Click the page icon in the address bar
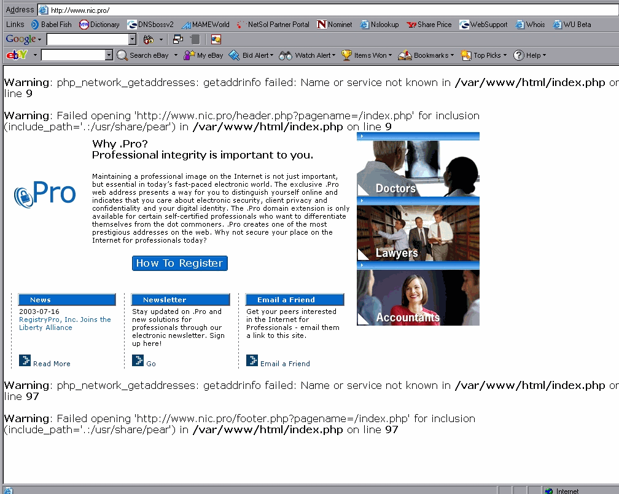 click(44, 10)
